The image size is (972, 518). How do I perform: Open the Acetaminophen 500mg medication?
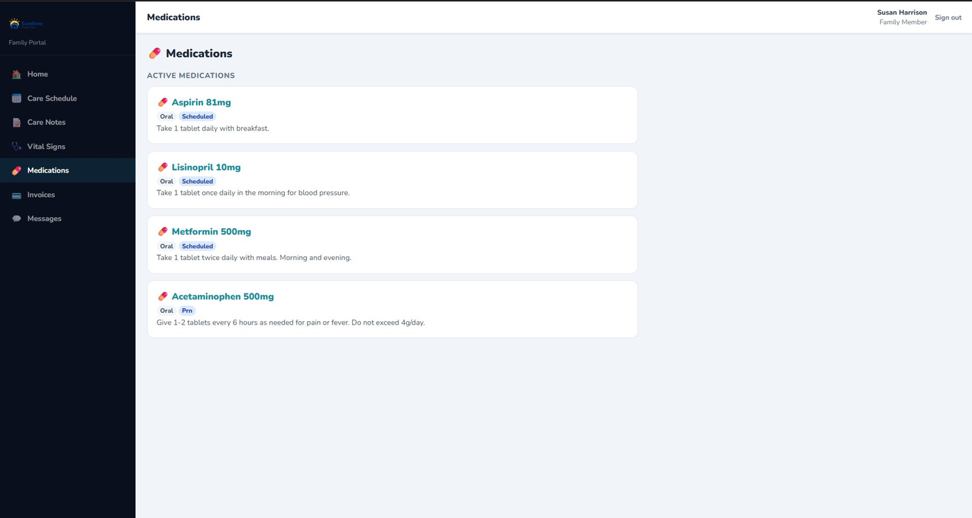[x=223, y=296]
